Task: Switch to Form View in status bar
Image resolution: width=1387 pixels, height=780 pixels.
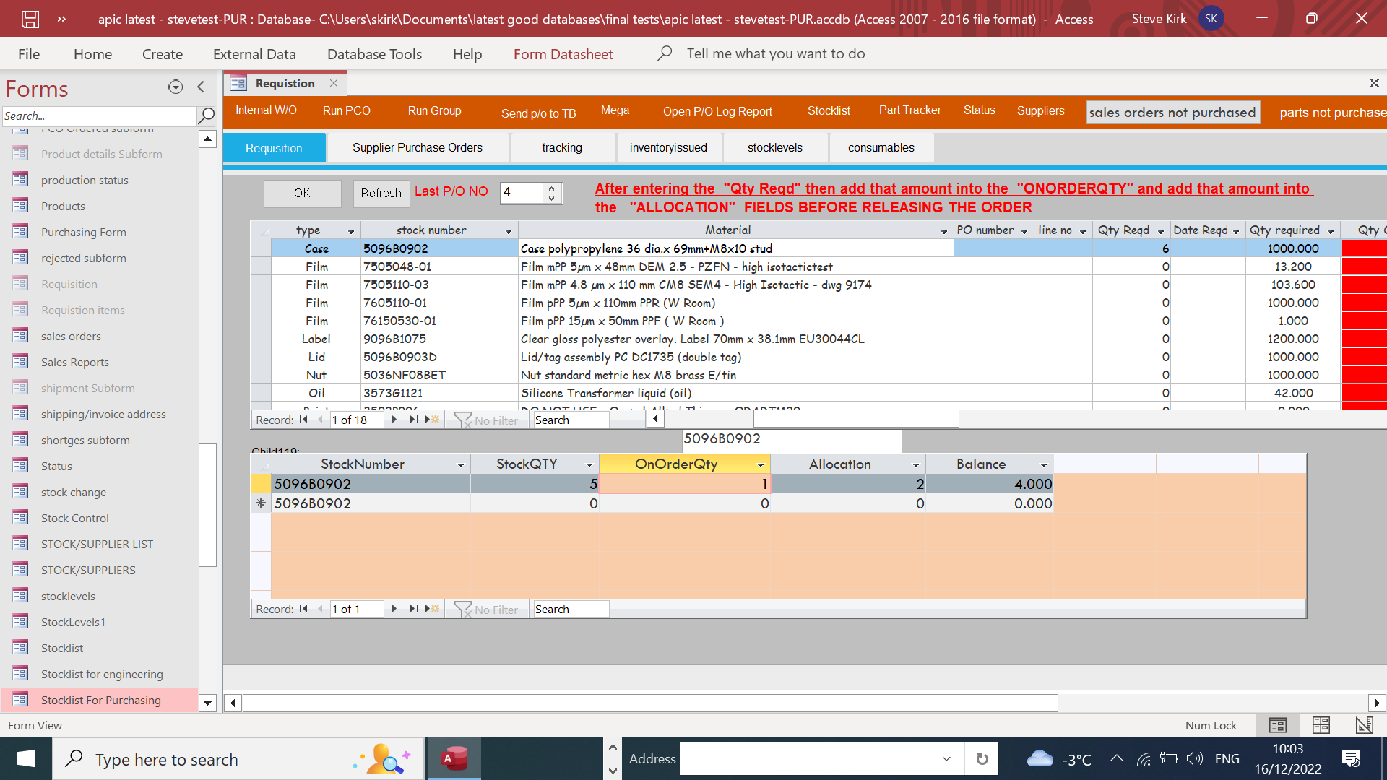Action: point(1278,725)
